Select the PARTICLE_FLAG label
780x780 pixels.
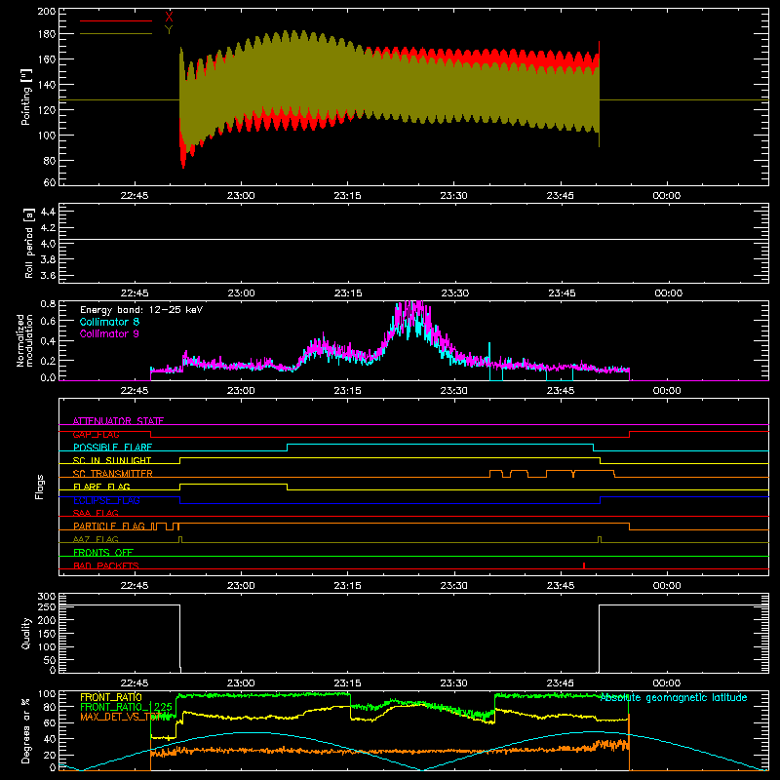pos(109,526)
